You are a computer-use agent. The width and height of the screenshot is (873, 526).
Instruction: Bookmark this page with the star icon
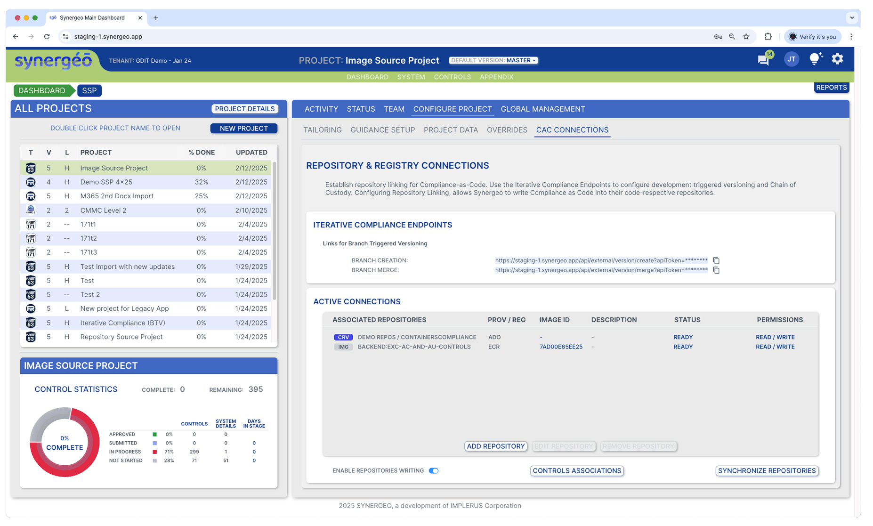coord(746,37)
